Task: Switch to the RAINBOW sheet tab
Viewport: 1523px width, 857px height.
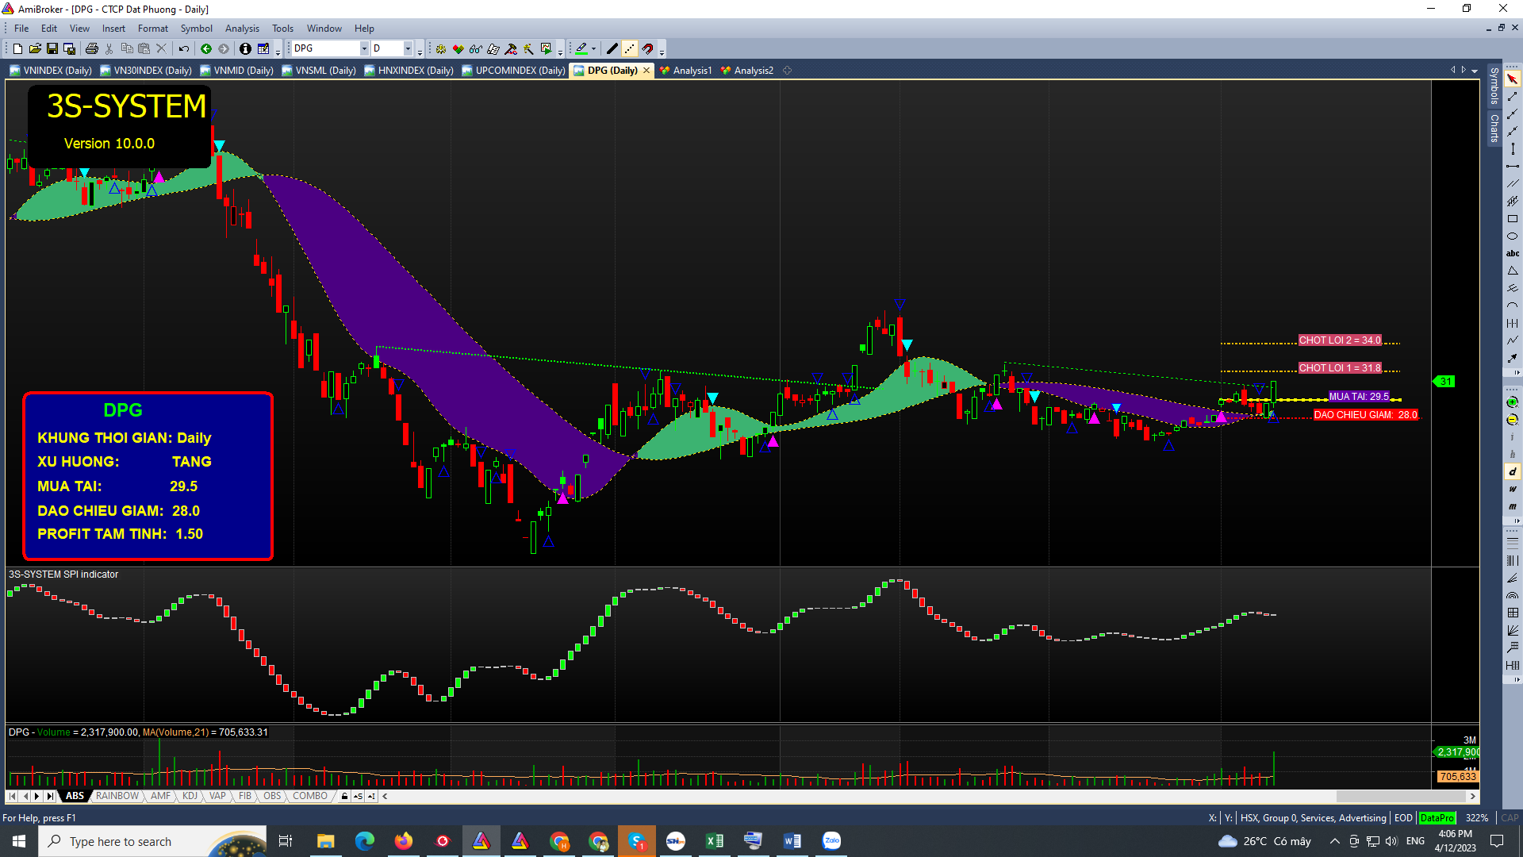Action: (117, 796)
